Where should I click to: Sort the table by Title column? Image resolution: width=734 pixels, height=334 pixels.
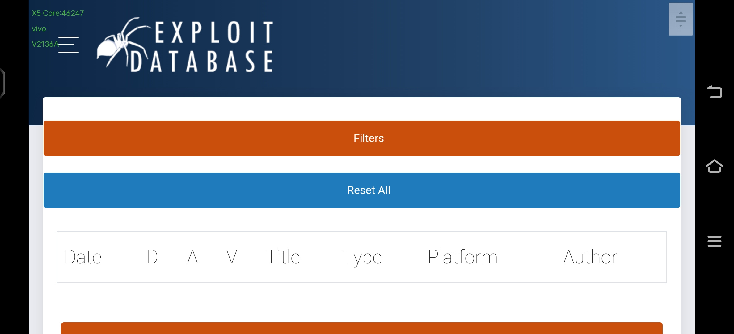(x=283, y=257)
